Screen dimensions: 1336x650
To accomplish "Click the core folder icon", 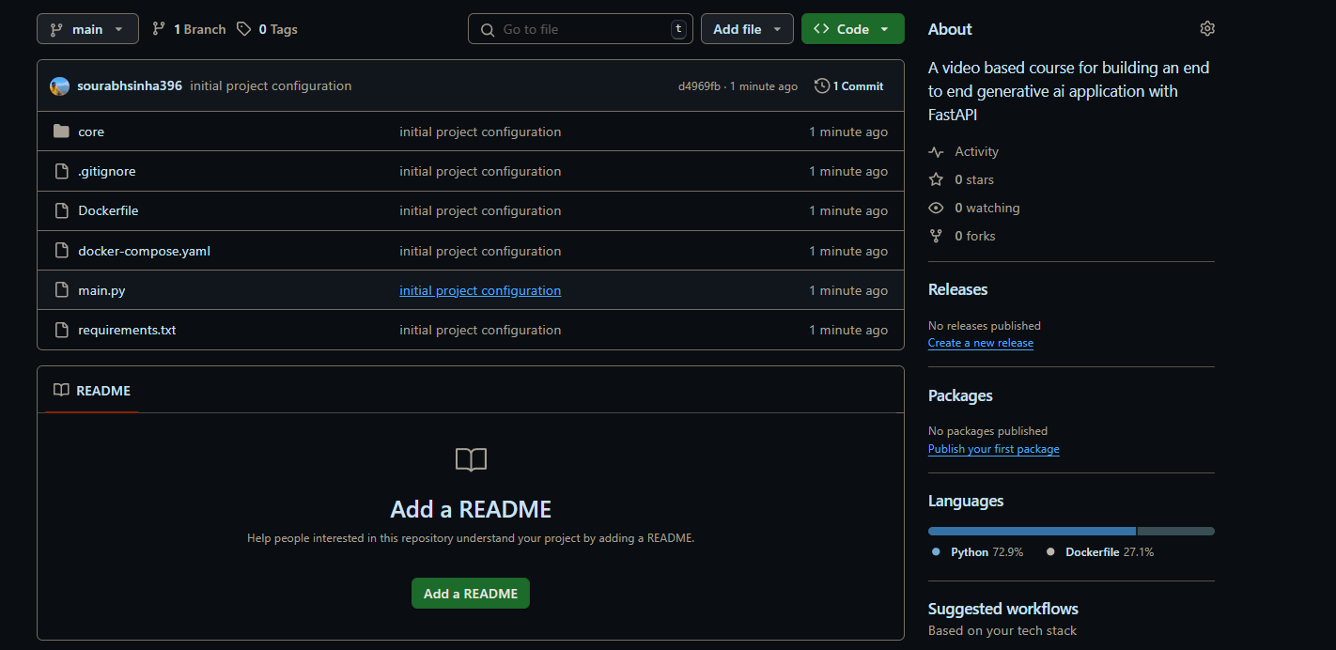I will (62, 132).
